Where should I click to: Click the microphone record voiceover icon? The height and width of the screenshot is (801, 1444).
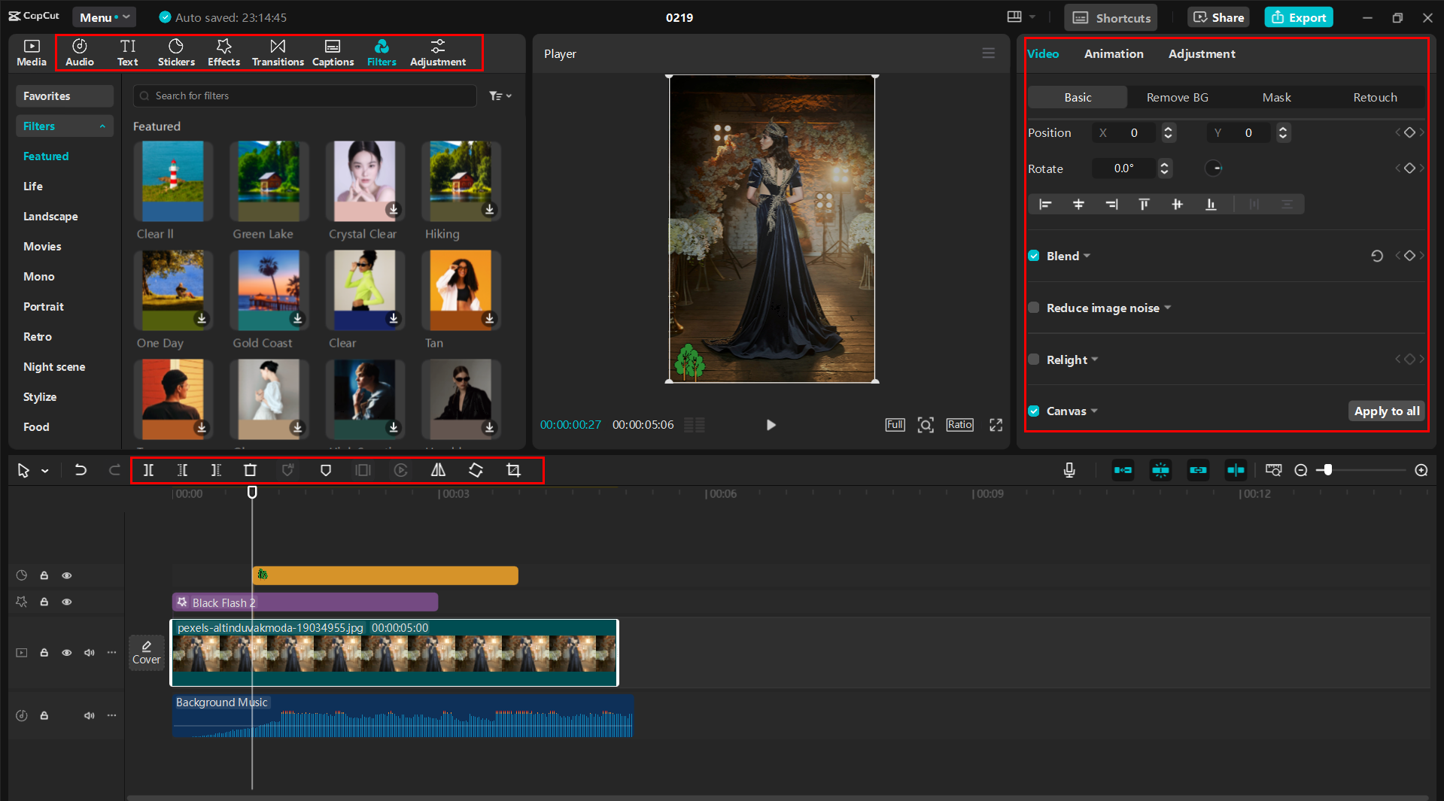tap(1069, 470)
